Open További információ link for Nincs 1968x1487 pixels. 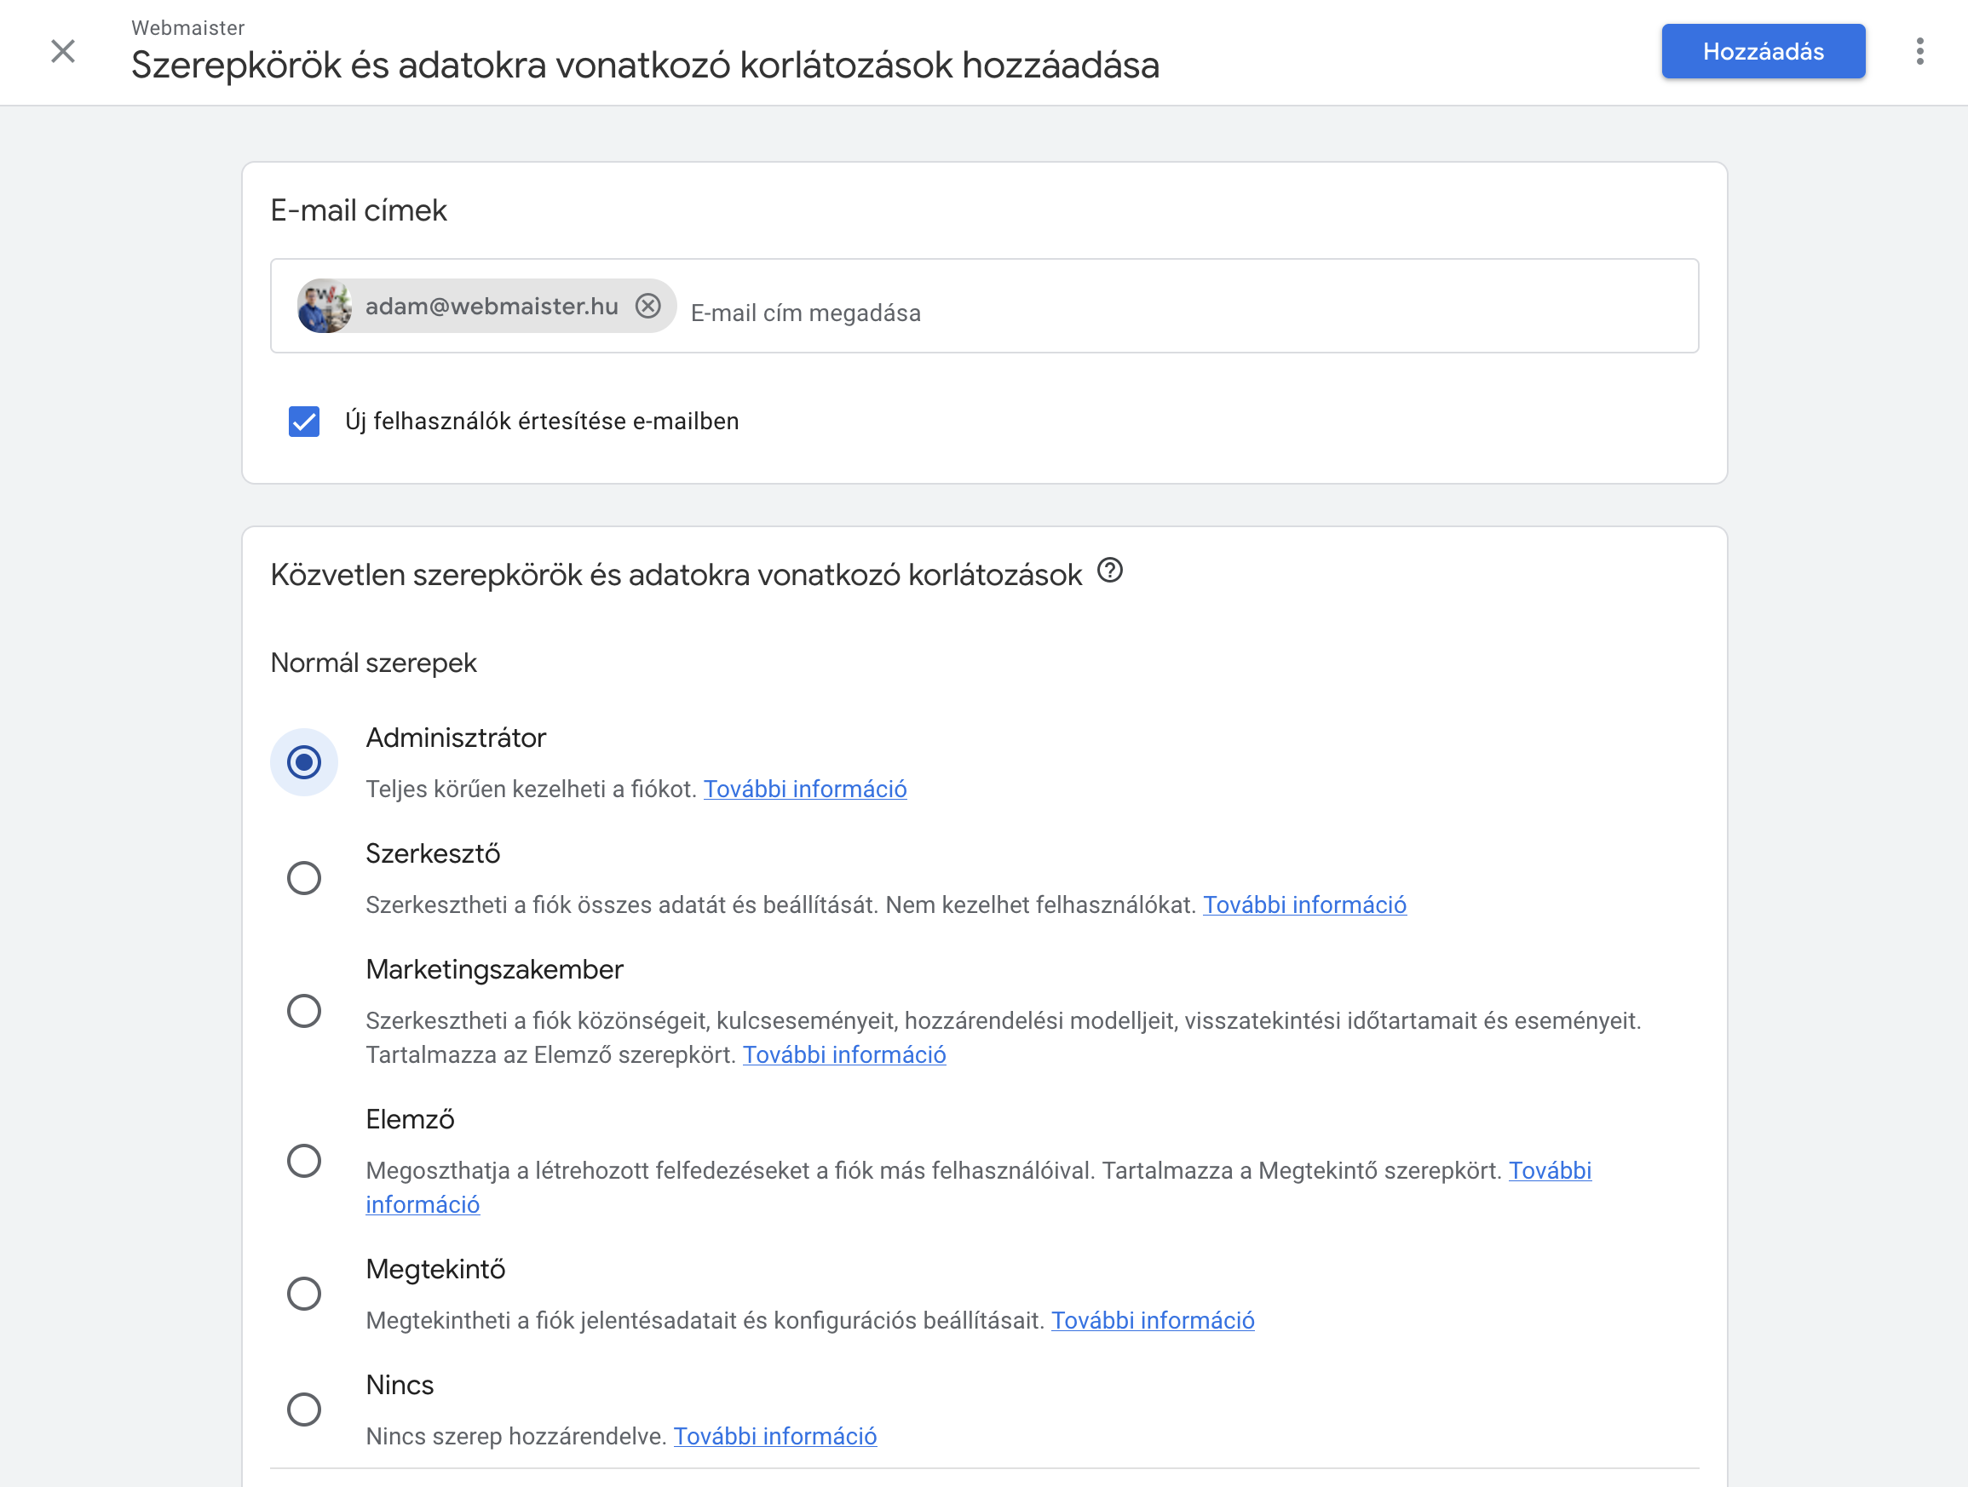tap(775, 1436)
